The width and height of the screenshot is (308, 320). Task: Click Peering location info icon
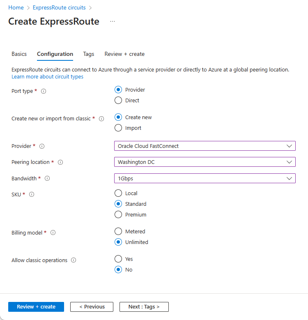pos(60,162)
